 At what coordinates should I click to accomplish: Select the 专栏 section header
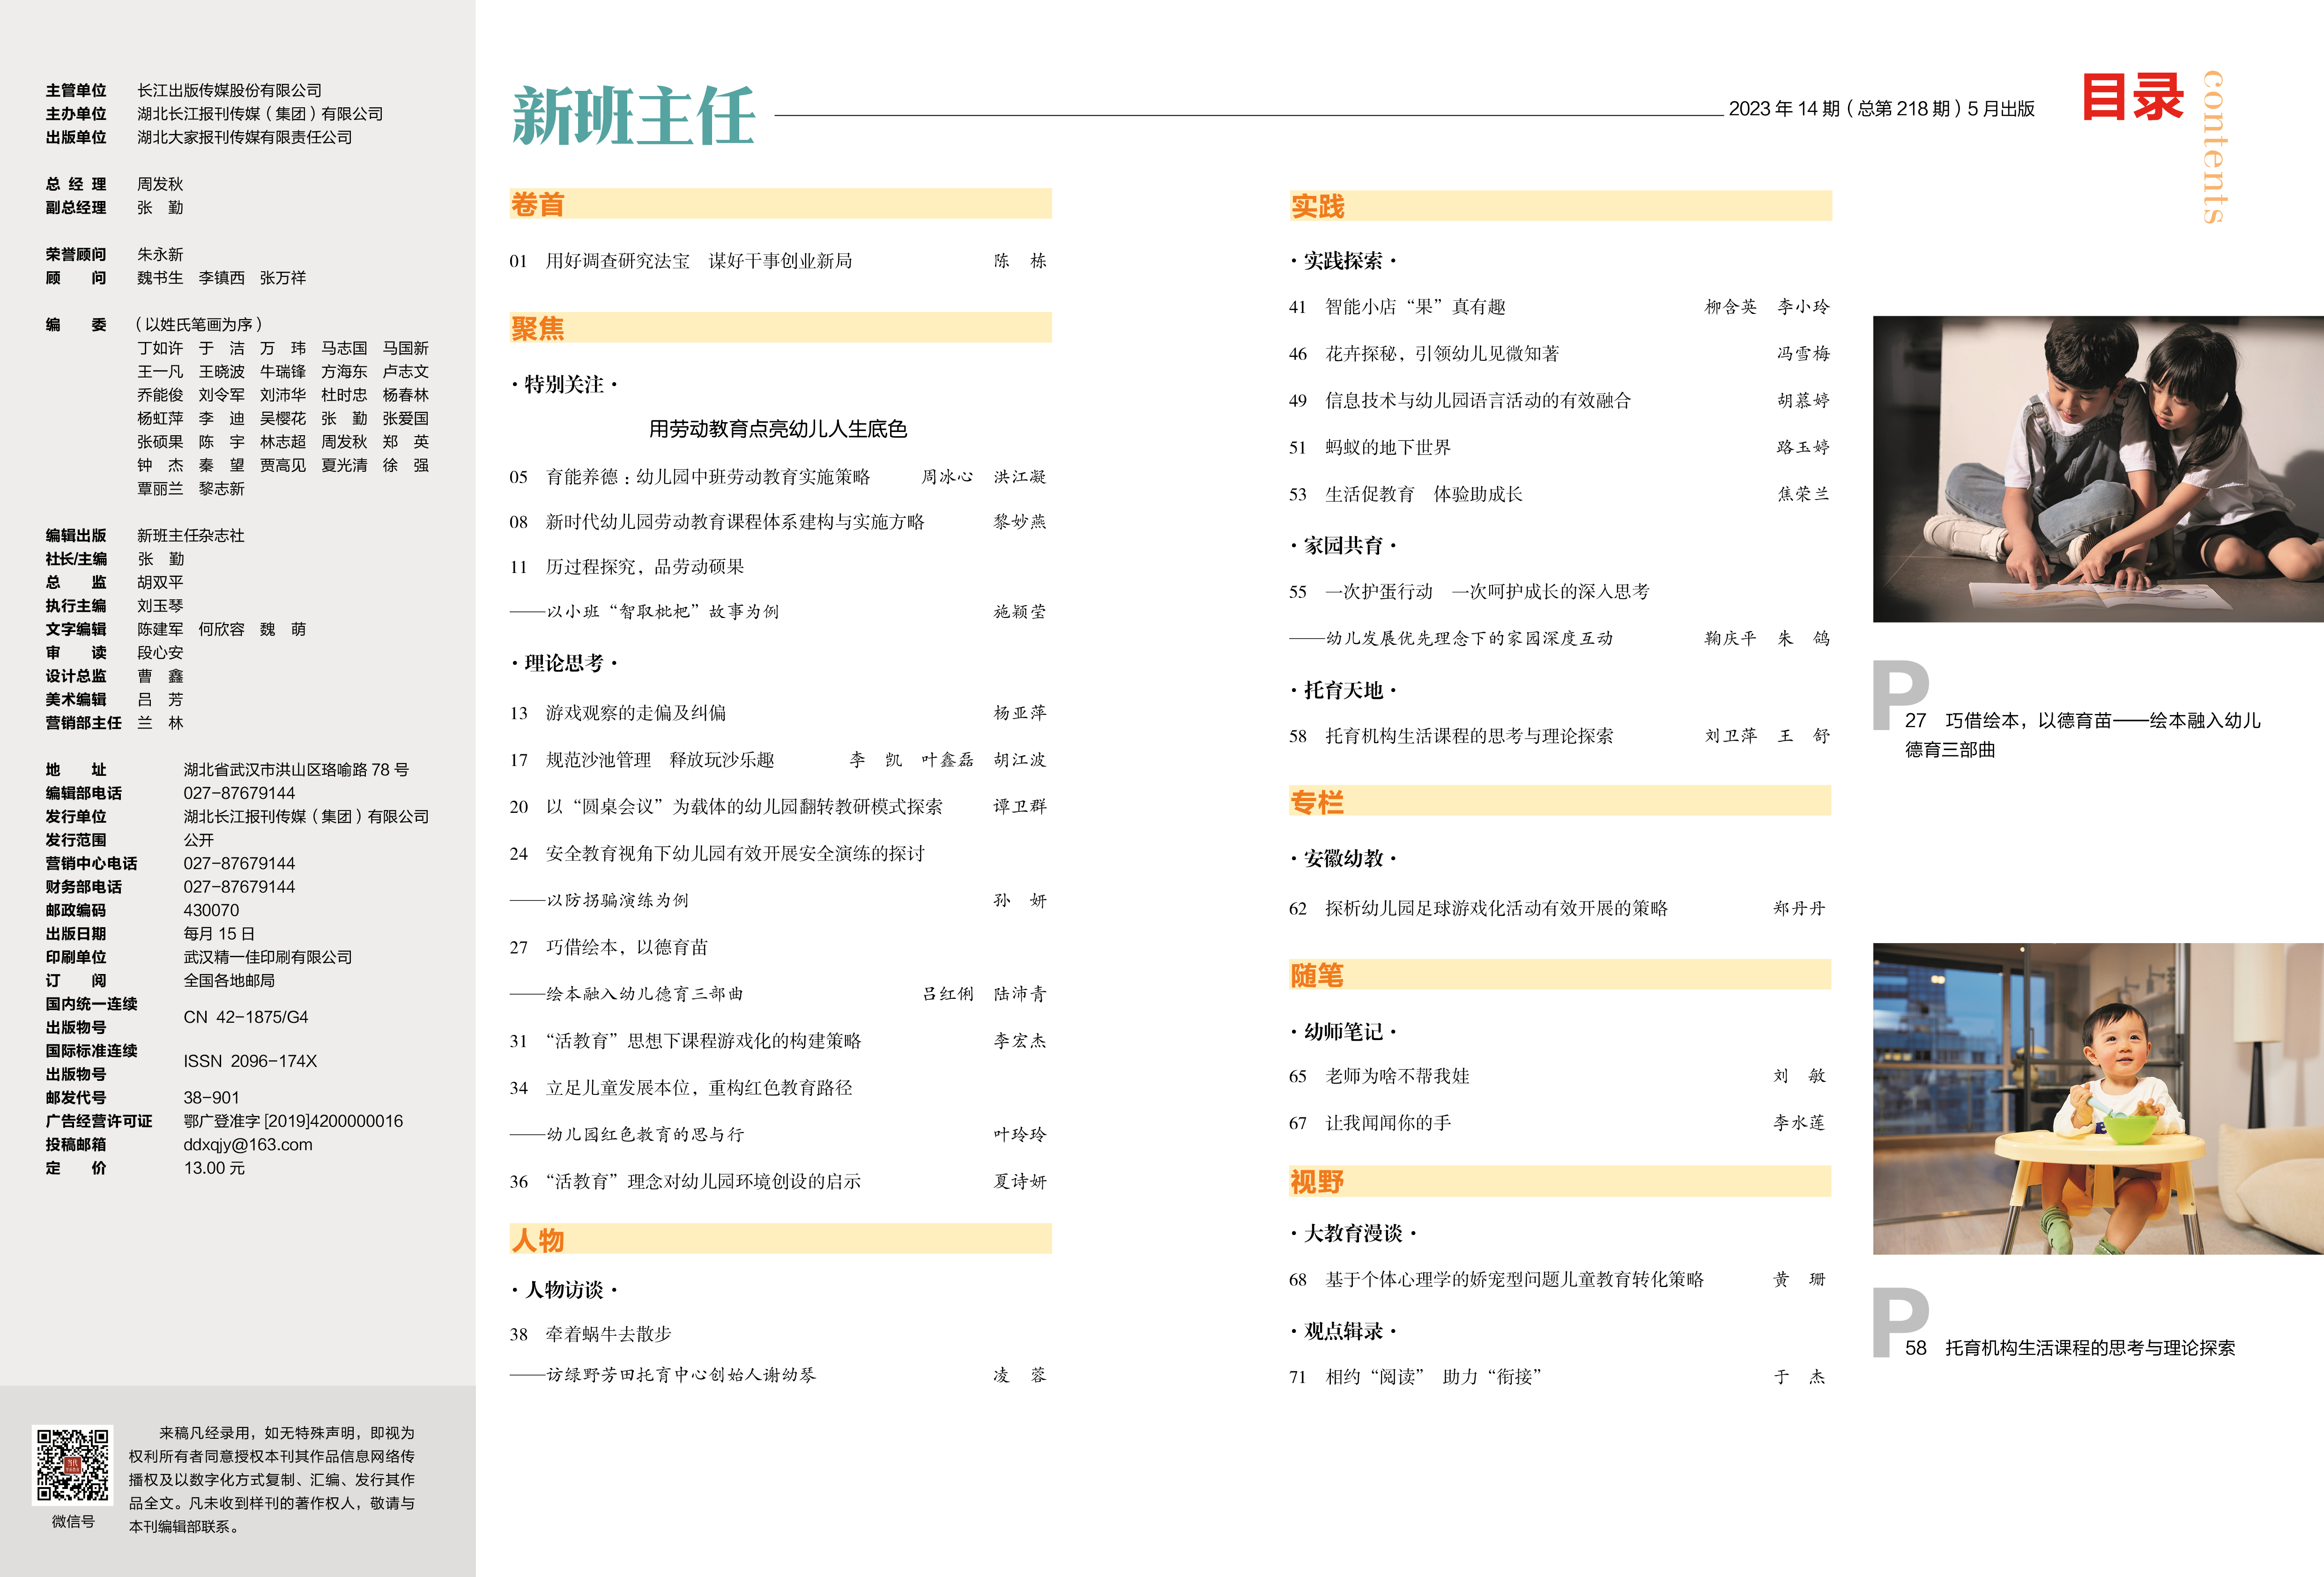1316,802
